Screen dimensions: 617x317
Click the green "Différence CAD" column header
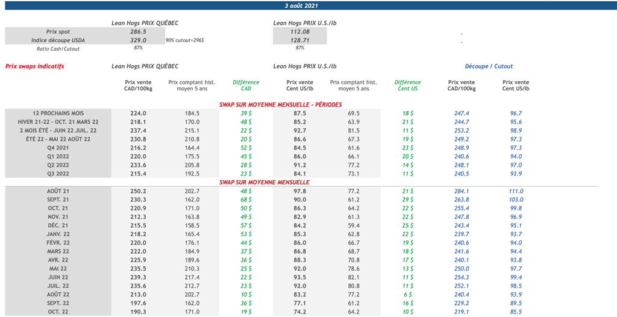pos(246,86)
